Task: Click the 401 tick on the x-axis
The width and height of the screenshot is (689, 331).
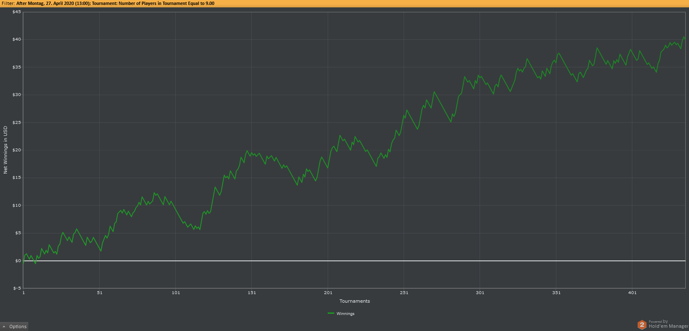Action: click(x=632, y=292)
